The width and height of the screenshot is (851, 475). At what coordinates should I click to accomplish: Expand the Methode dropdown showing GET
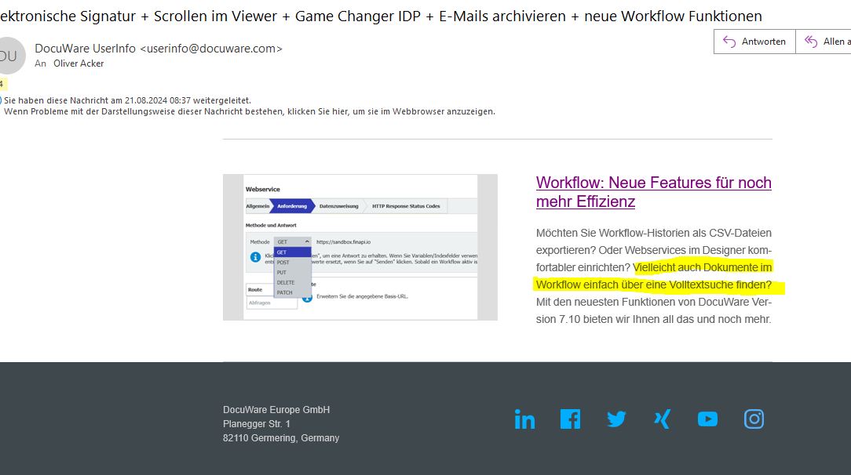click(293, 242)
